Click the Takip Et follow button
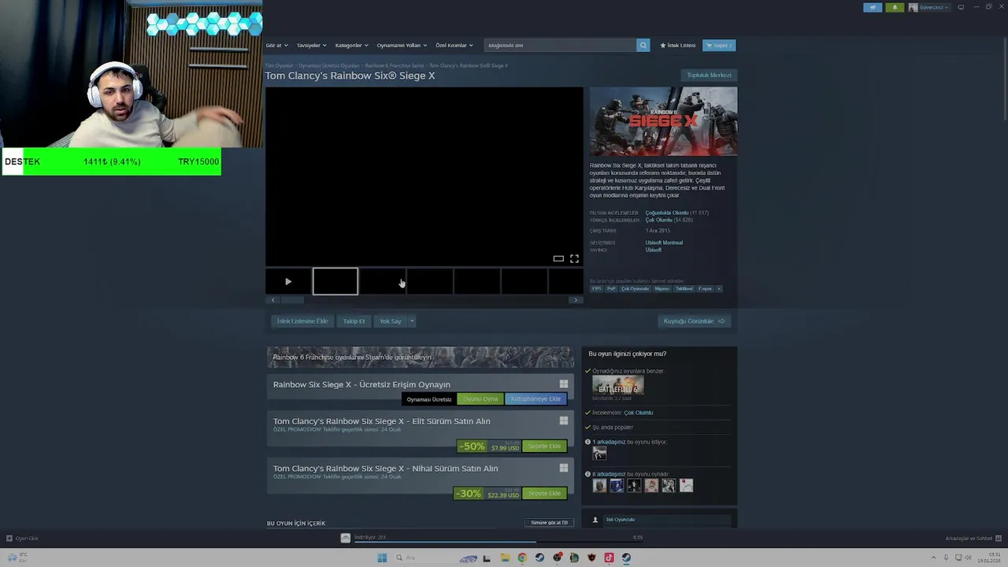 pyautogui.click(x=354, y=321)
